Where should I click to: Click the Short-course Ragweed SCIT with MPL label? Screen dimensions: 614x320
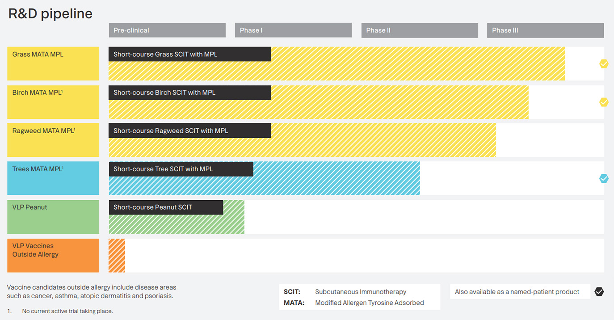[189, 131]
